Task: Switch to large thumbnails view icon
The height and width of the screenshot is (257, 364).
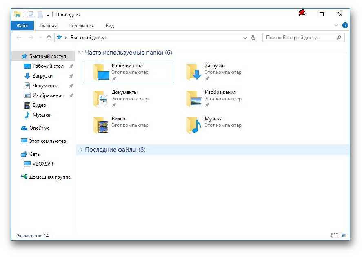Action: point(344,235)
